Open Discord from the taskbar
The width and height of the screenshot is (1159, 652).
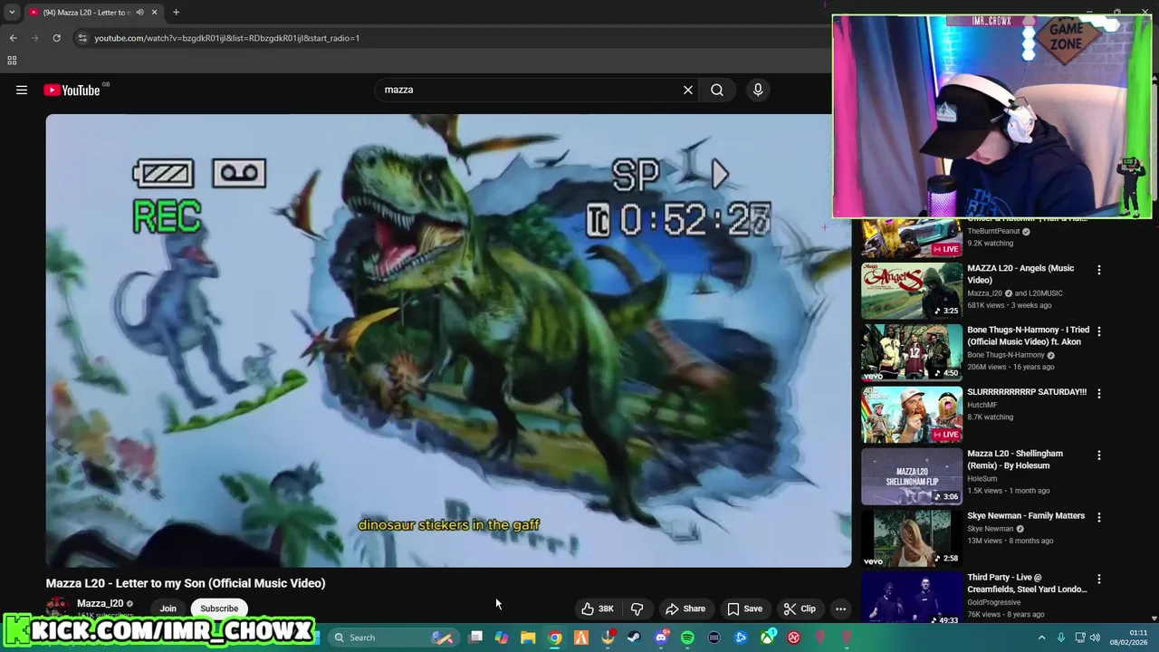pyautogui.click(x=660, y=638)
